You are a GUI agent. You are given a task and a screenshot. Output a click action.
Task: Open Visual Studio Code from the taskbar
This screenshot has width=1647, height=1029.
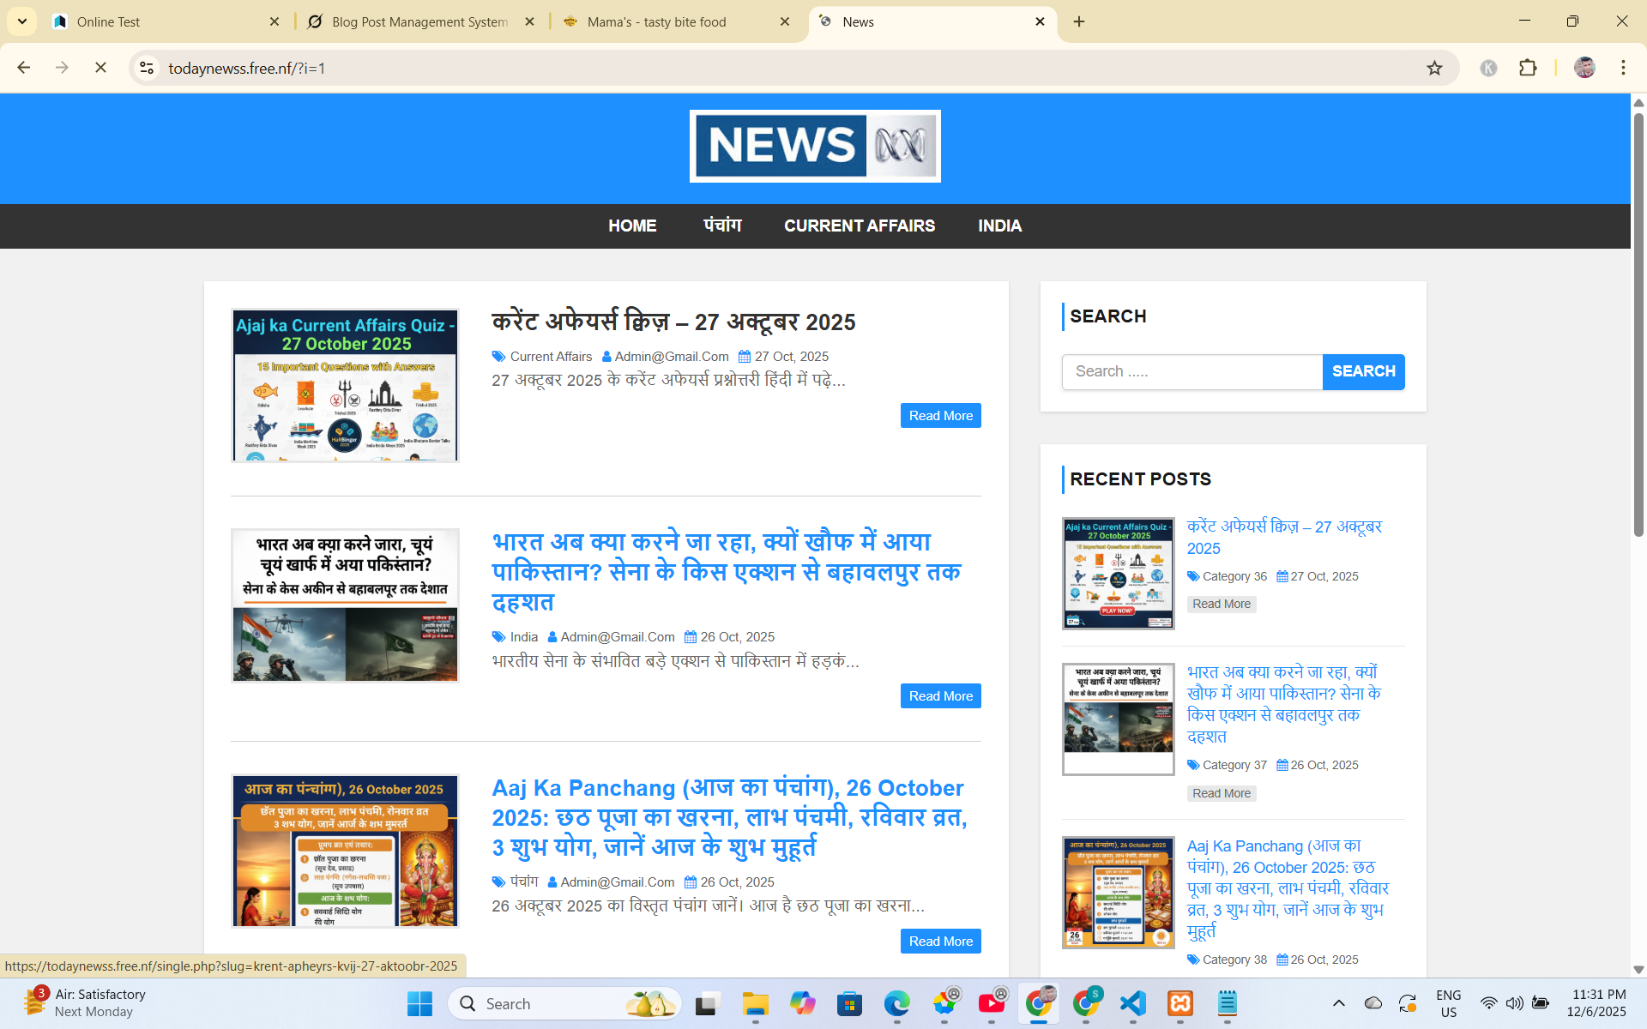[1133, 1003]
